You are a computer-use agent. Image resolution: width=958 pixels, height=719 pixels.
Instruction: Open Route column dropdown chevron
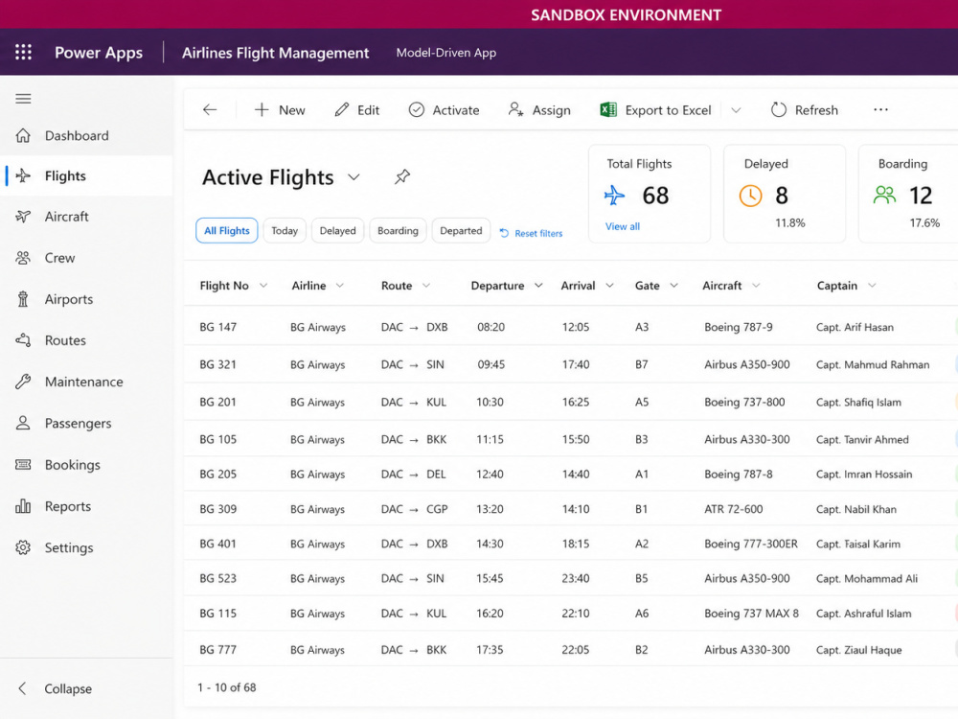tap(426, 286)
